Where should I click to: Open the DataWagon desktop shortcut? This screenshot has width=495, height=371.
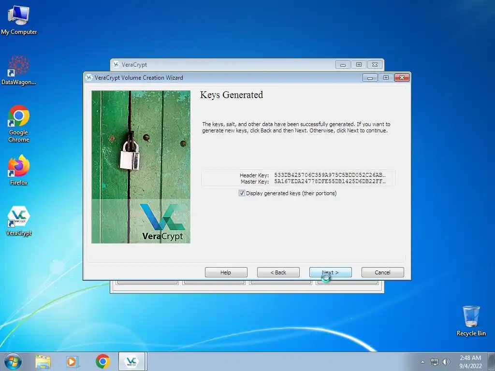tap(19, 70)
